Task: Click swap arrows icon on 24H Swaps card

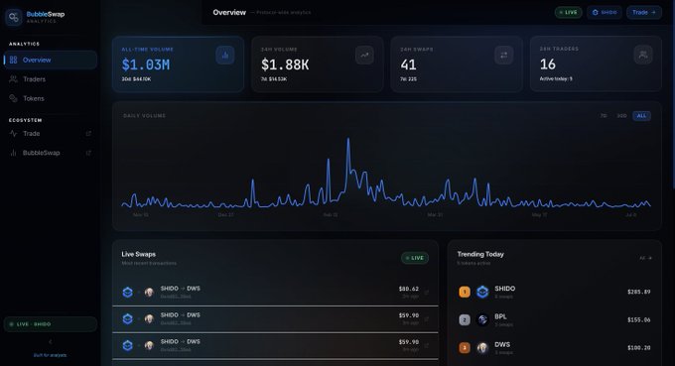Action: [x=503, y=56]
